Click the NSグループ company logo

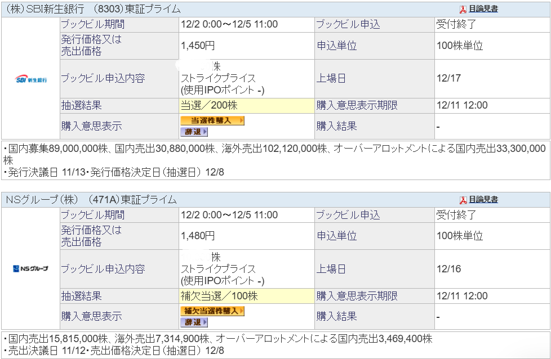[x=30, y=268]
